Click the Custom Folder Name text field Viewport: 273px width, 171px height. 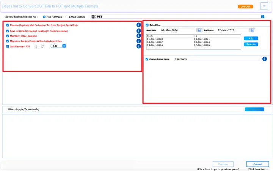pos(216,59)
